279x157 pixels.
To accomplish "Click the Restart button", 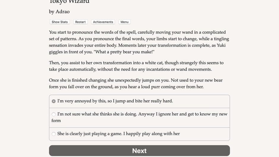I will [x=80, y=22].
